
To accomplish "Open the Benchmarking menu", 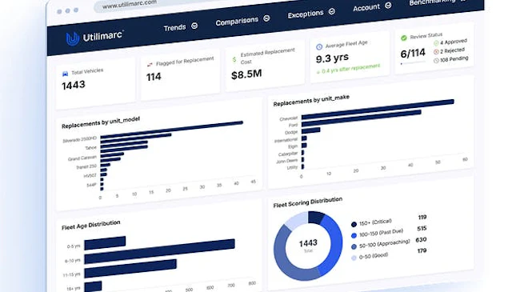I will [432, 2].
